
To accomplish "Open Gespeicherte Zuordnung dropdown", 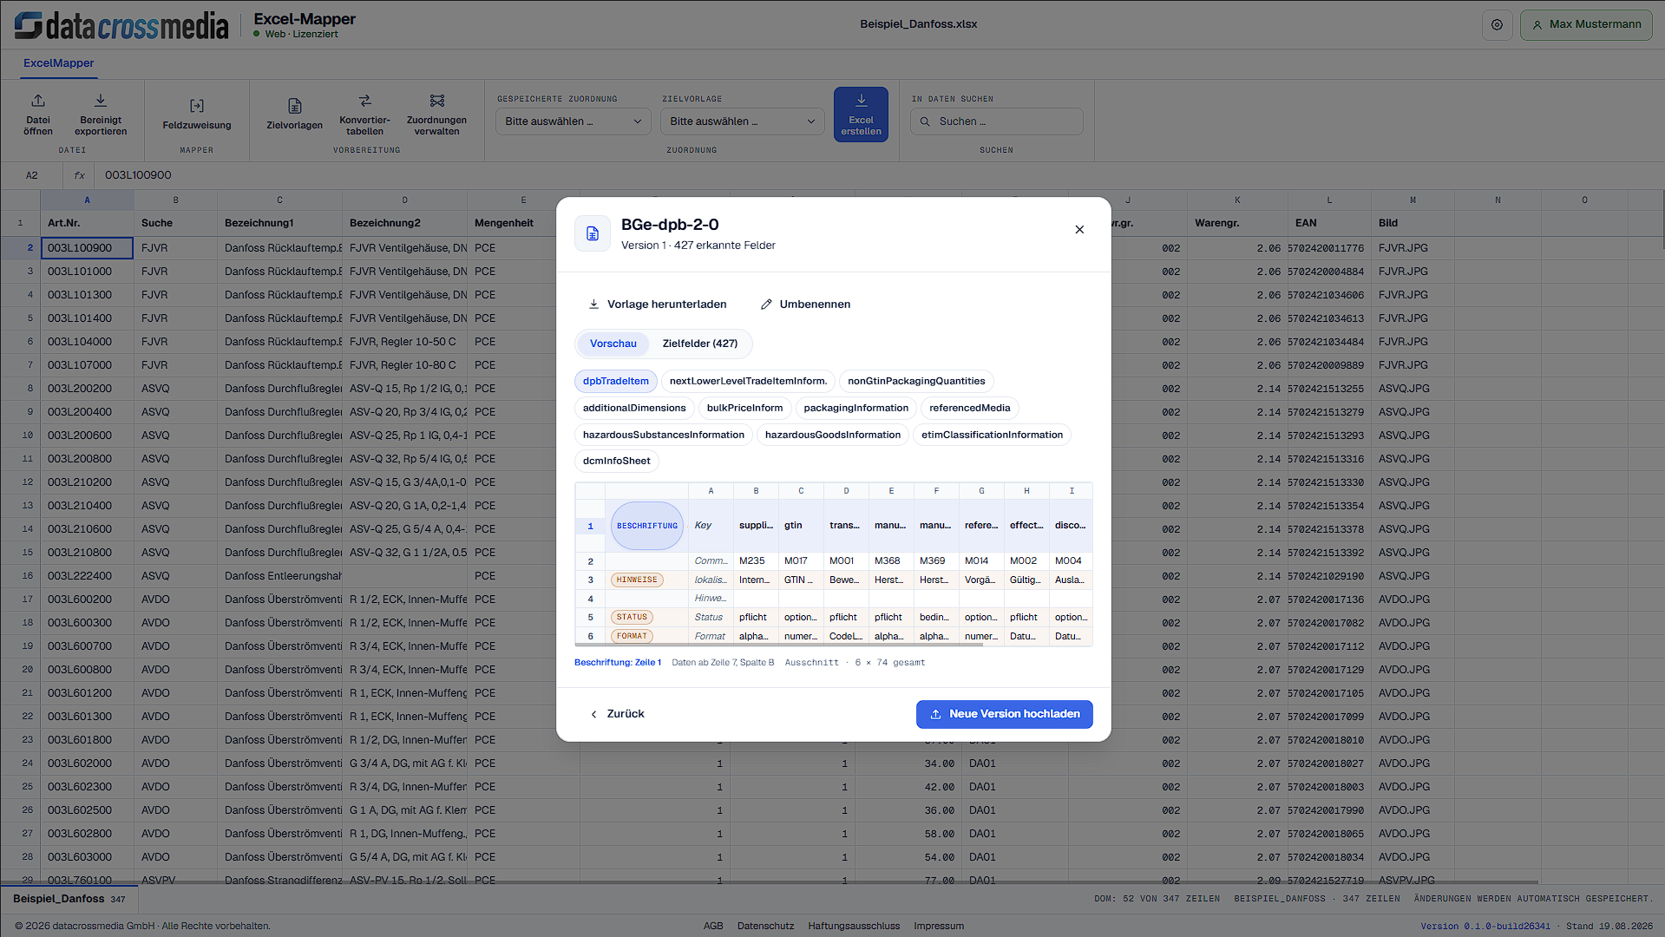I will coord(574,121).
